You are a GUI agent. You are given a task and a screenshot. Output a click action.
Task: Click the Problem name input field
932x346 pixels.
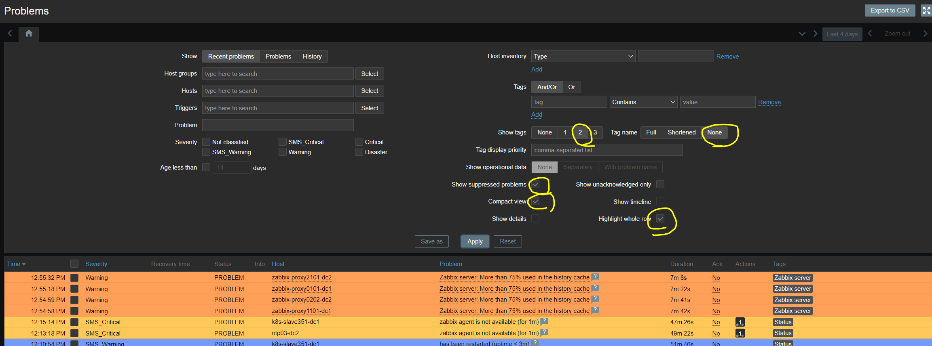pos(278,125)
